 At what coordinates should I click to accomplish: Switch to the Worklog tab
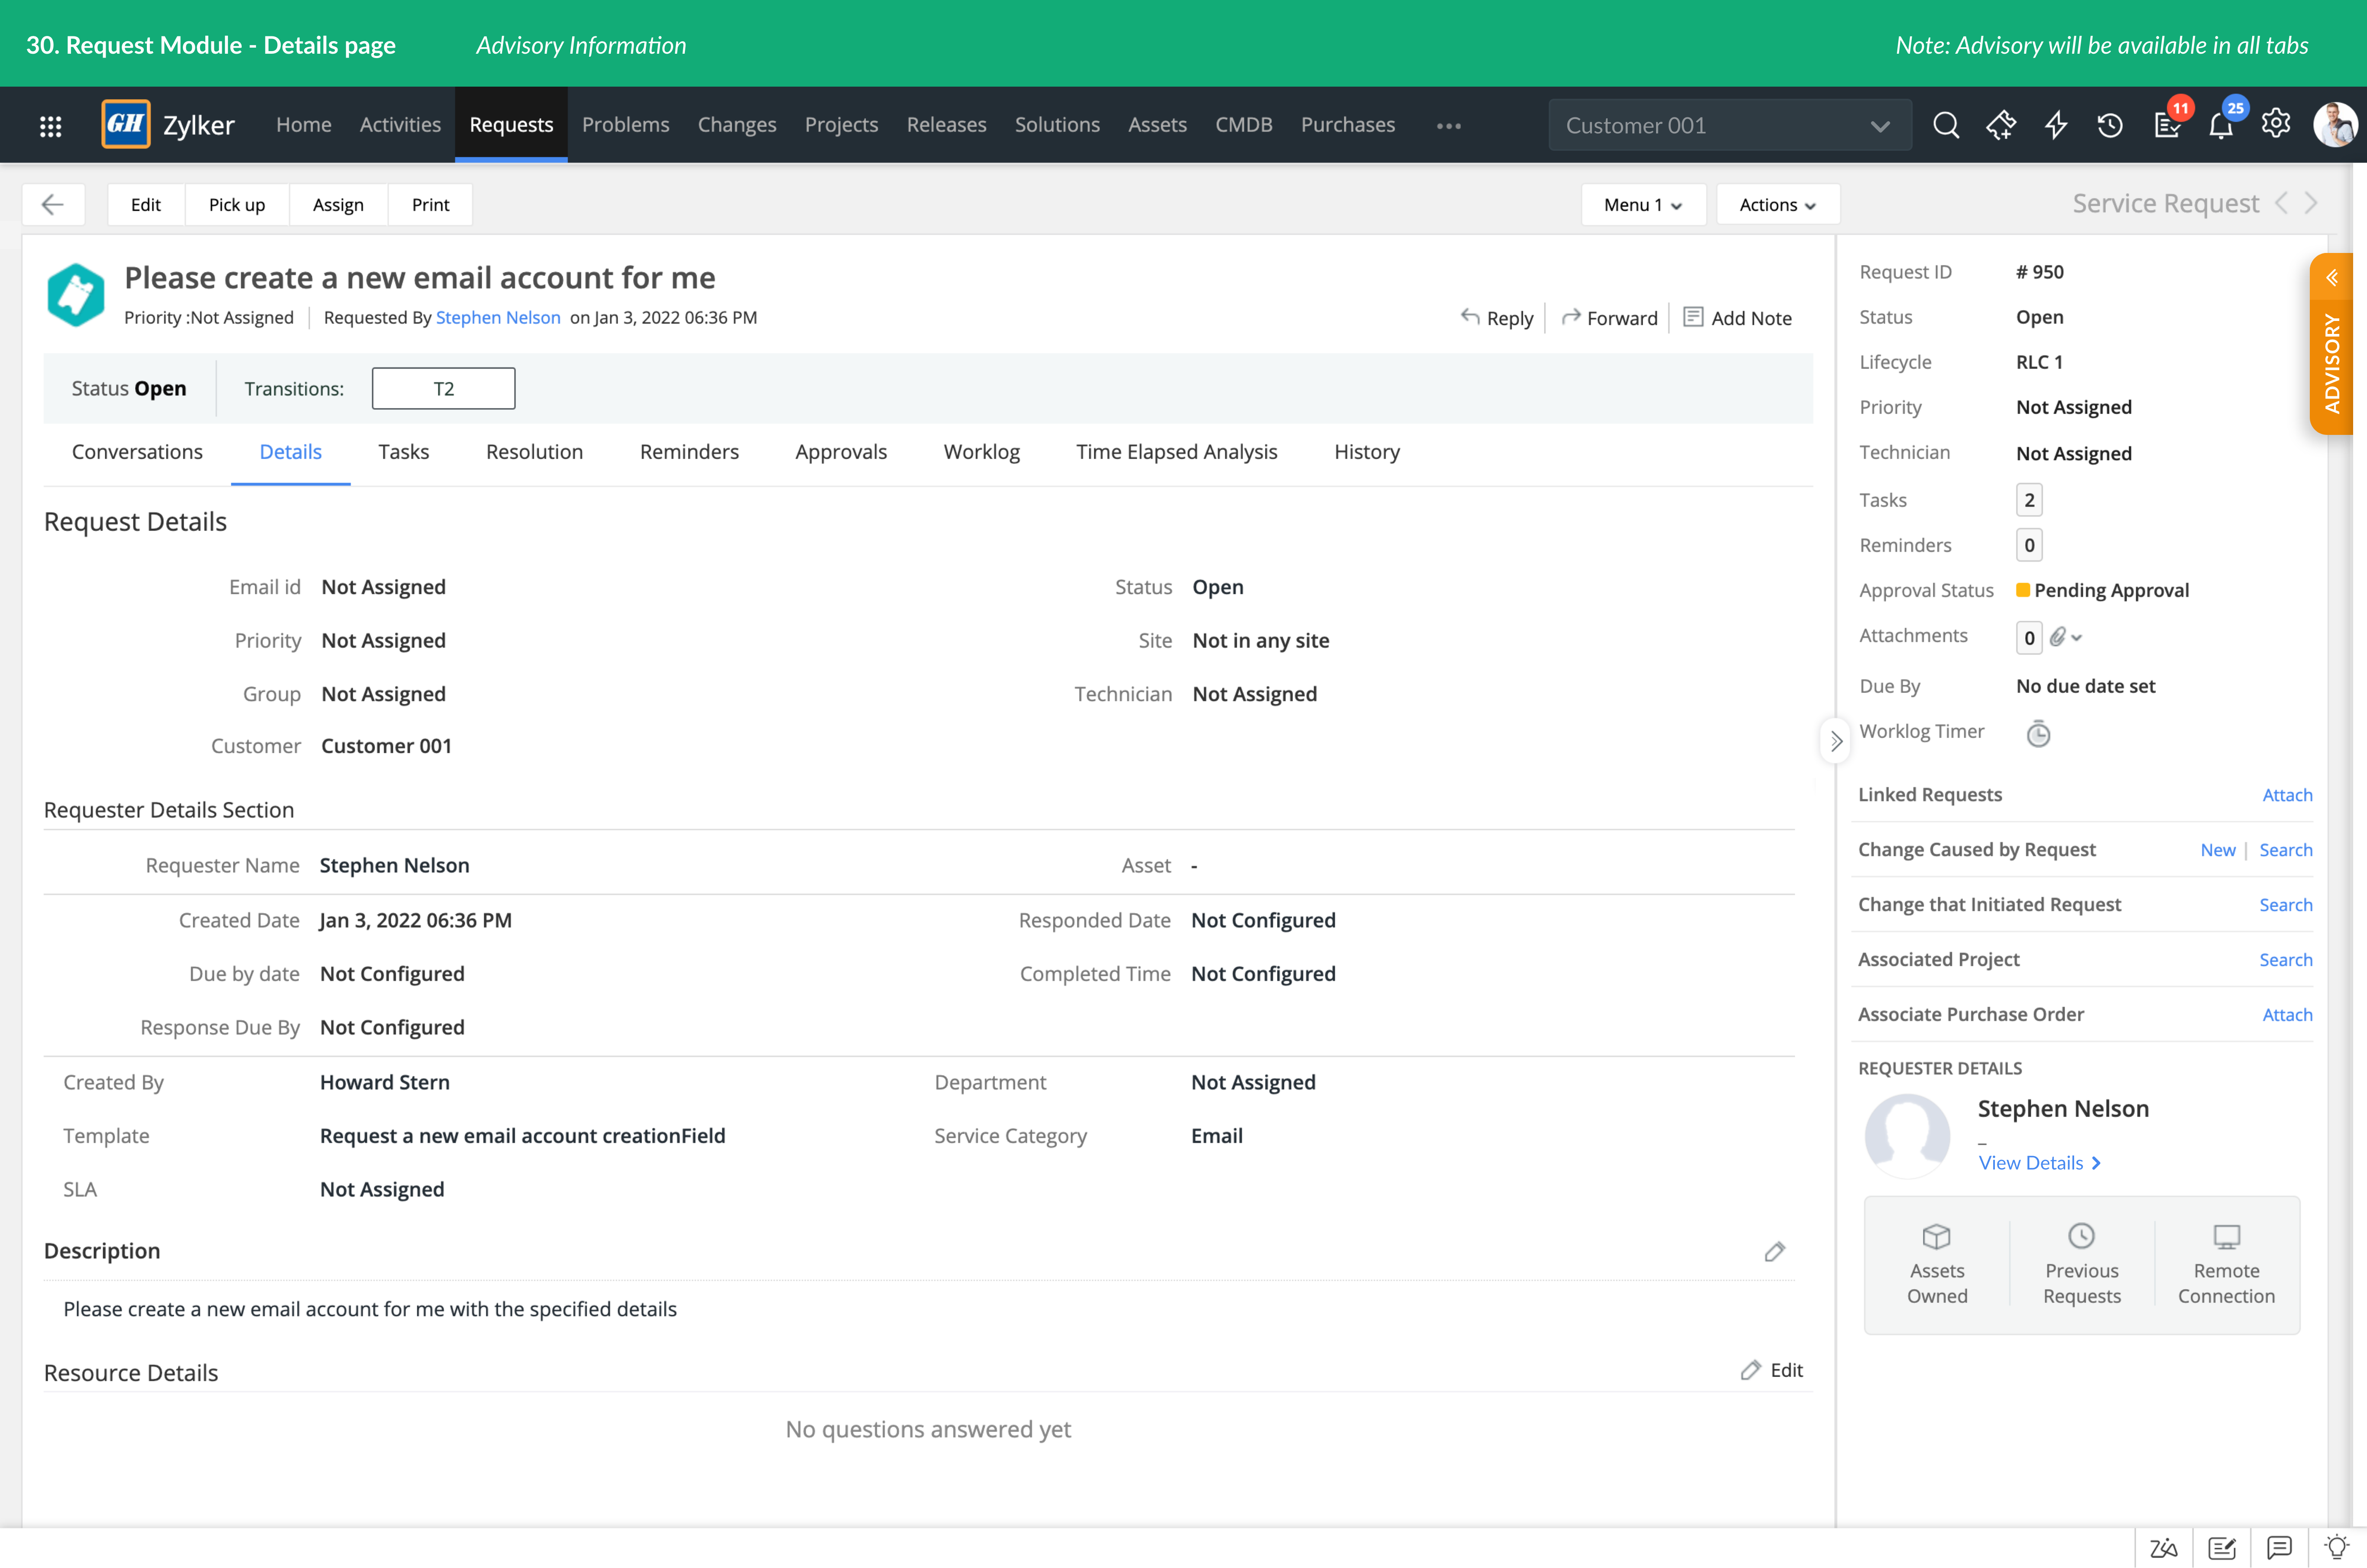click(981, 452)
